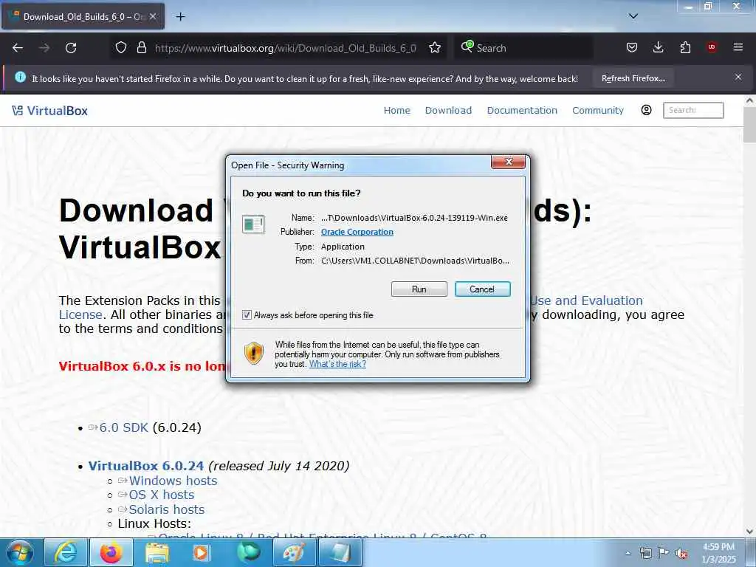Open the Windows hosts download link
Image resolution: width=756 pixels, height=567 pixels.
coord(173,481)
